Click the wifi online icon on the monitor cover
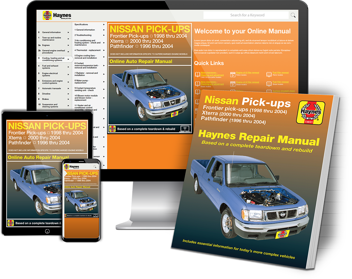The image size is (352, 279). point(185,129)
